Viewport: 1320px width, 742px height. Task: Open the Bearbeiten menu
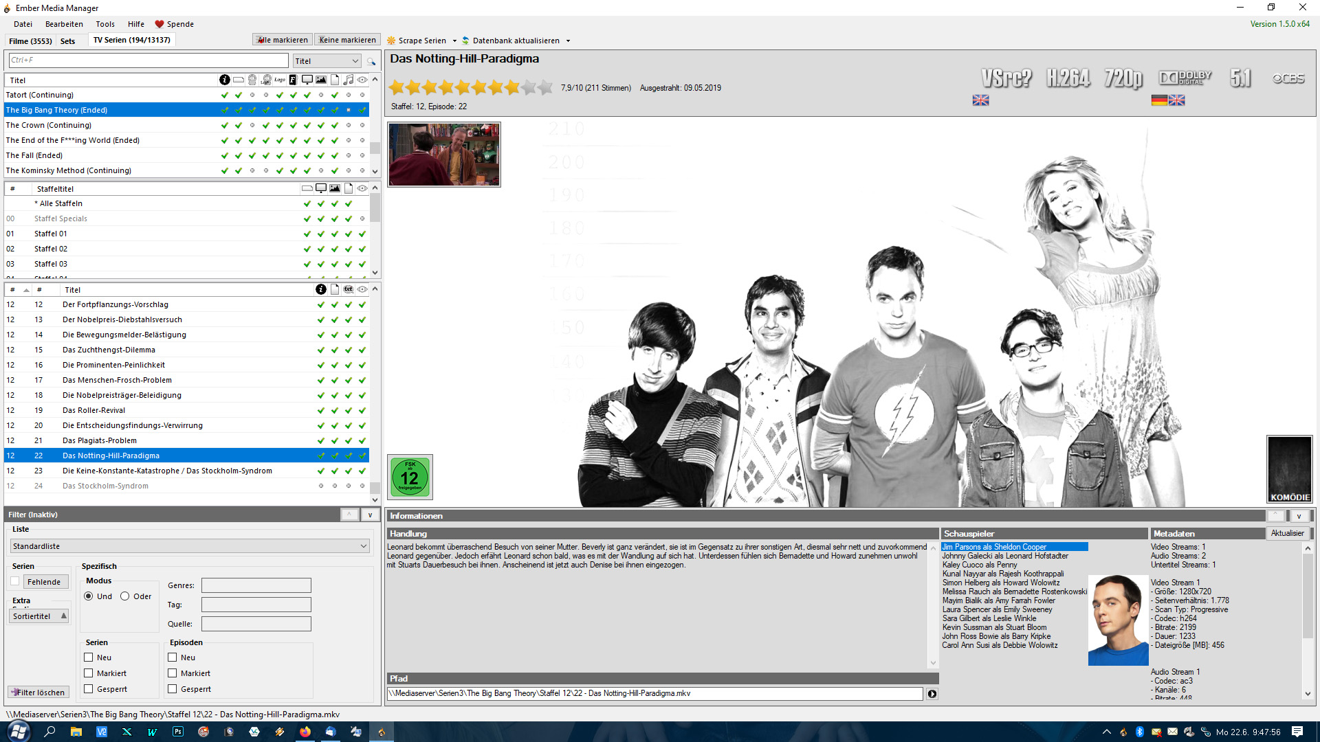(x=64, y=24)
